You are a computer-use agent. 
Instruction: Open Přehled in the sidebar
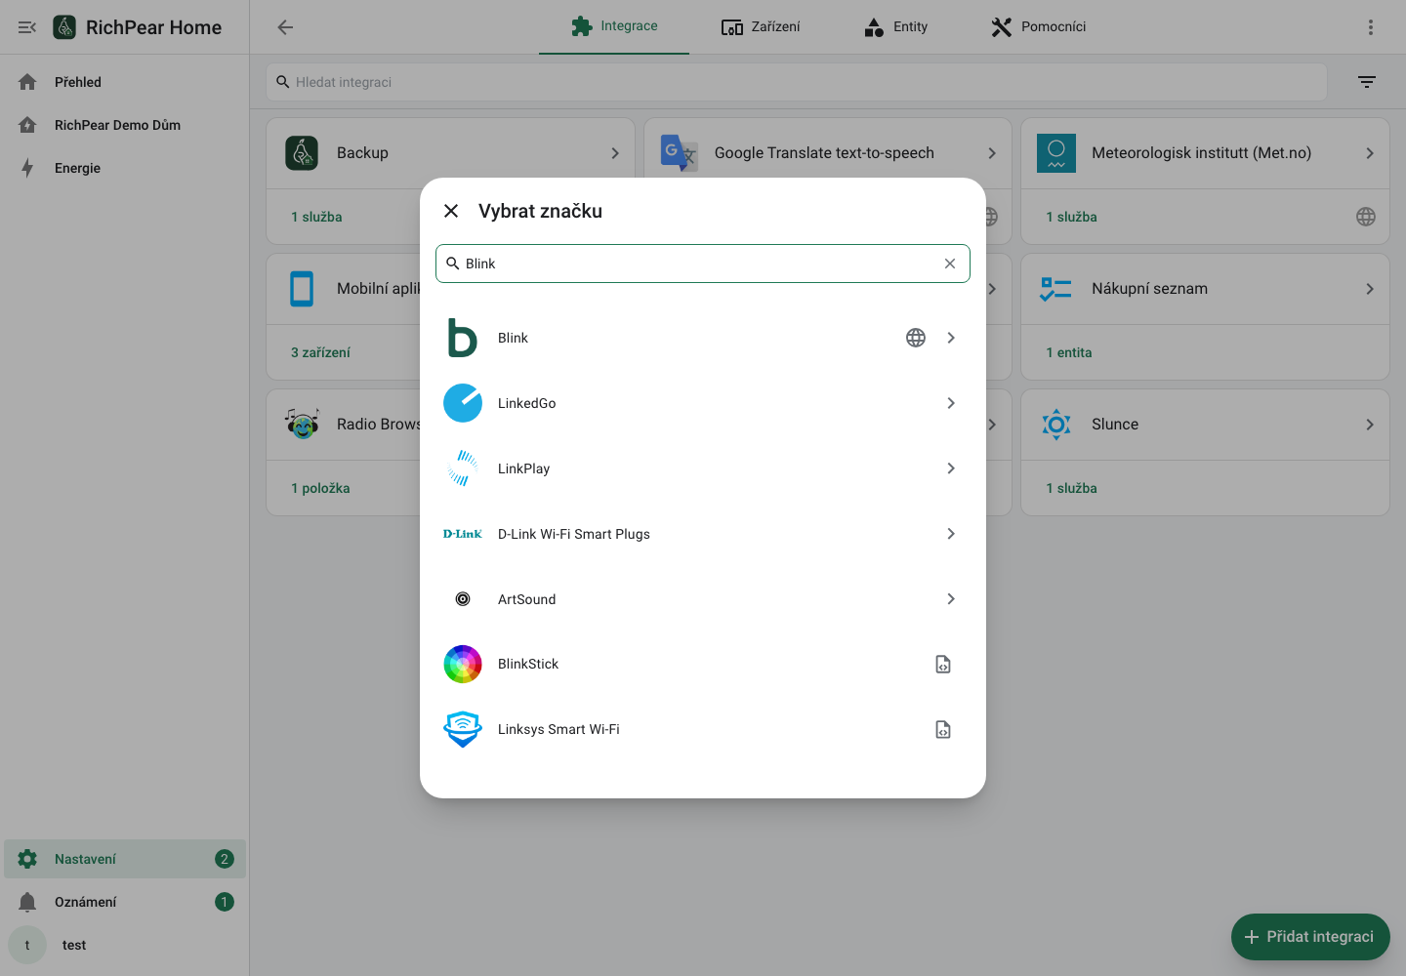coord(125,82)
